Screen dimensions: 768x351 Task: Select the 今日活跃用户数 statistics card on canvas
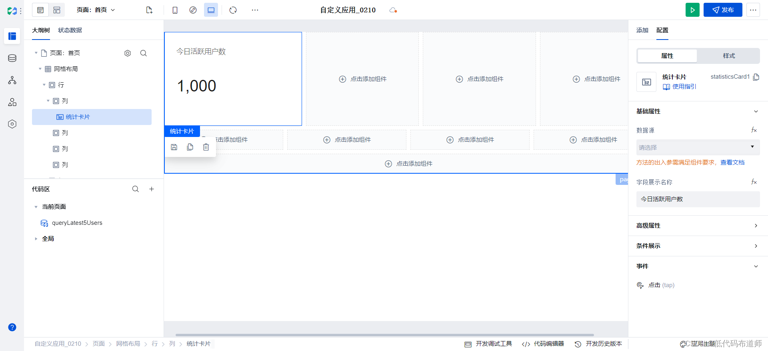coord(233,79)
